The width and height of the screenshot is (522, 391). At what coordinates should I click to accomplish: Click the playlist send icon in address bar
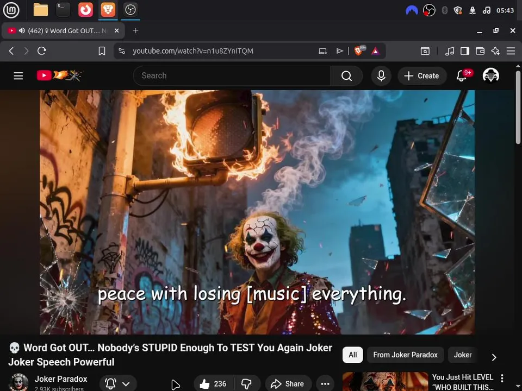[x=339, y=51]
